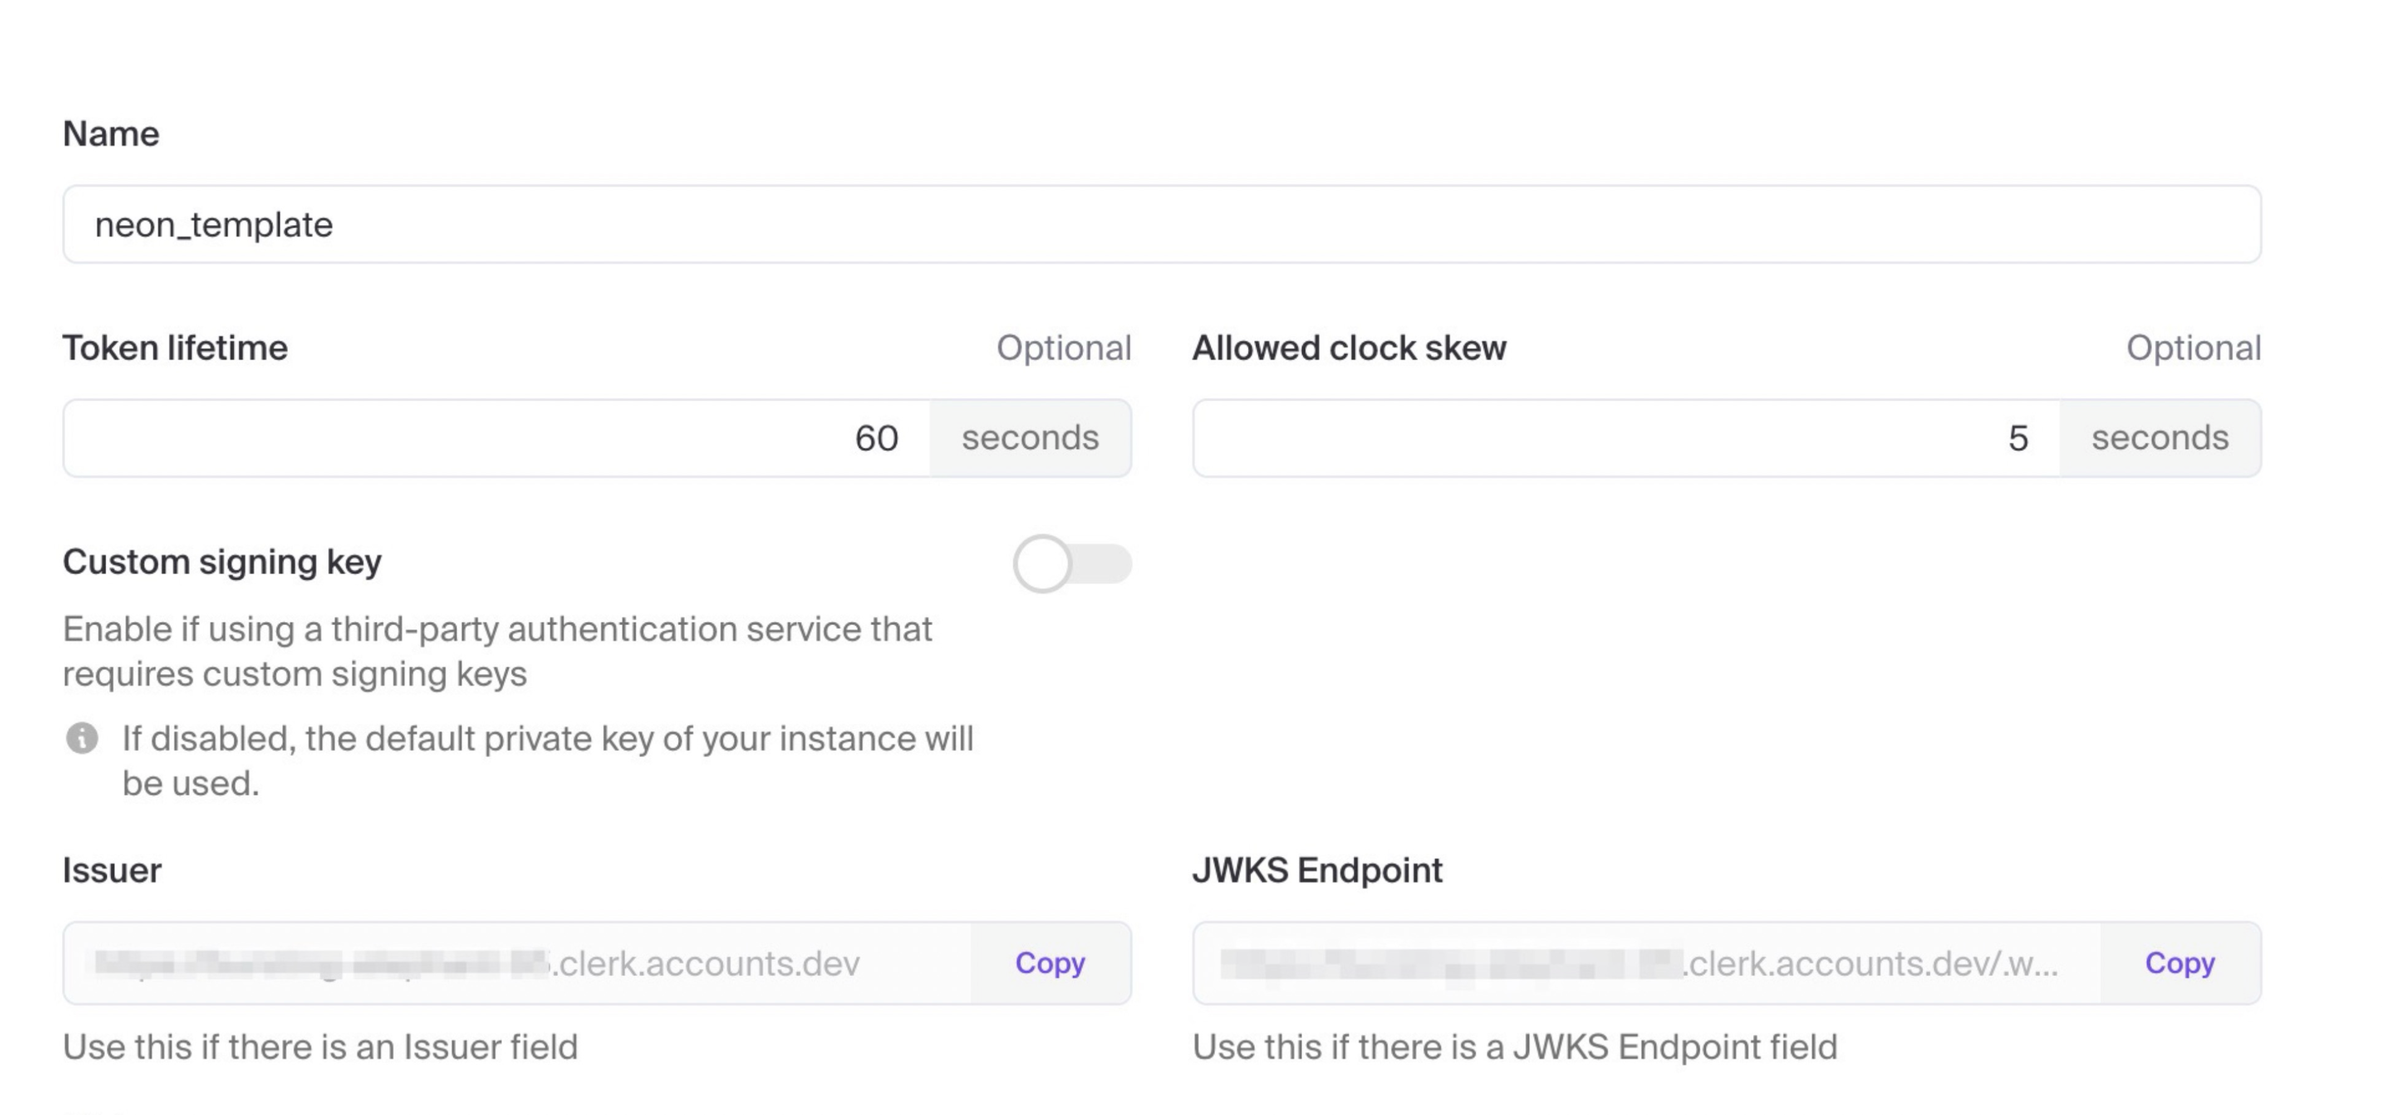The width and height of the screenshot is (2382, 1115).
Task: Click the custom signing key description text
Action: (497, 652)
